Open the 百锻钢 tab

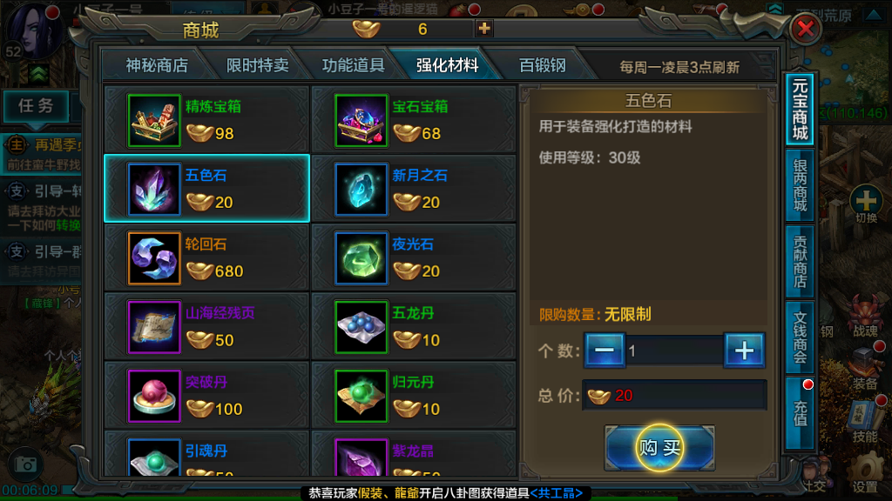point(542,65)
